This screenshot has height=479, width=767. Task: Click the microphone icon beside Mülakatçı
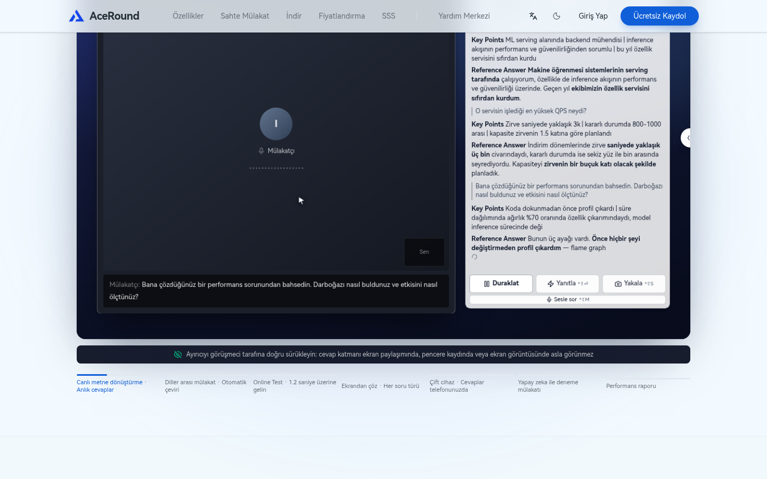(x=261, y=151)
